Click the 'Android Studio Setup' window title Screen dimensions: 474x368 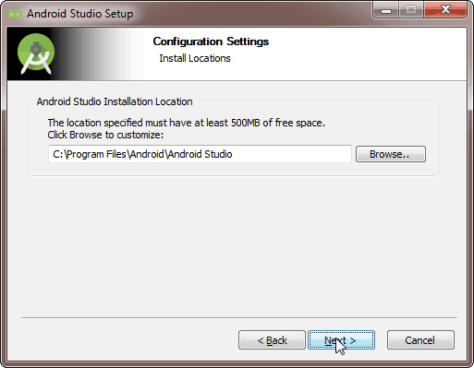point(80,14)
